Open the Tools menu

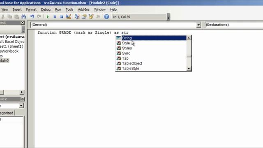point(69,9)
